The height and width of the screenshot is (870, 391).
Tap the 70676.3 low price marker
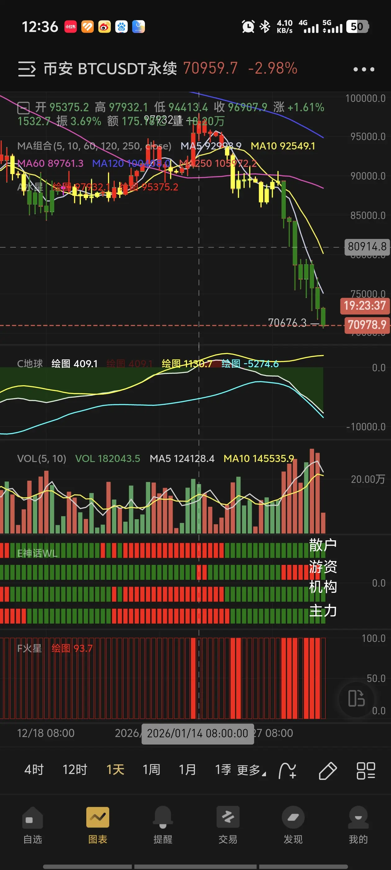(x=287, y=323)
